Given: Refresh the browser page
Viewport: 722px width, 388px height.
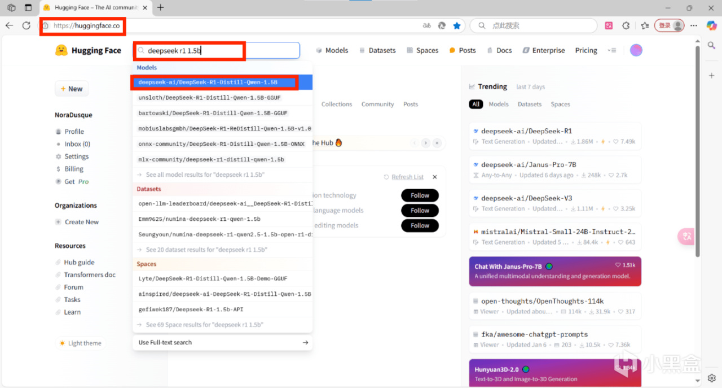Looking at the screenshot, I should point(26,25).
